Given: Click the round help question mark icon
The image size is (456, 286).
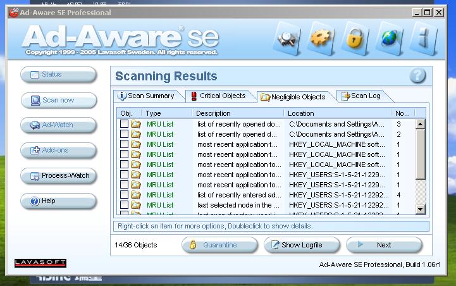Looking at the screenshot, I should pyautogui.click(x=417, y=76).
